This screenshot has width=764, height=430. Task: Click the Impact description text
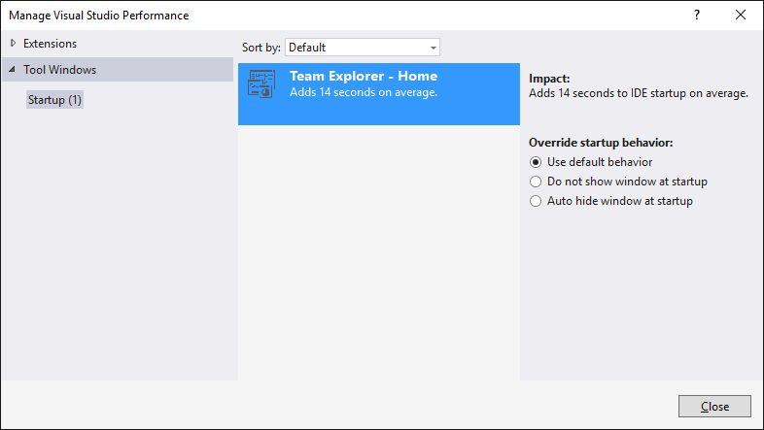[x=638, y=93]
